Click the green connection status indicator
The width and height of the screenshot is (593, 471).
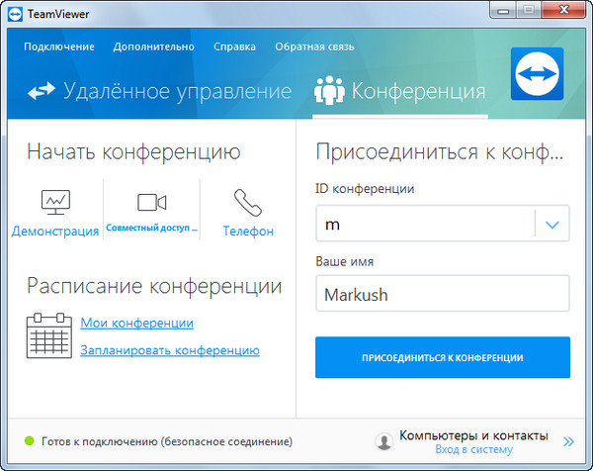click(29, 440)
